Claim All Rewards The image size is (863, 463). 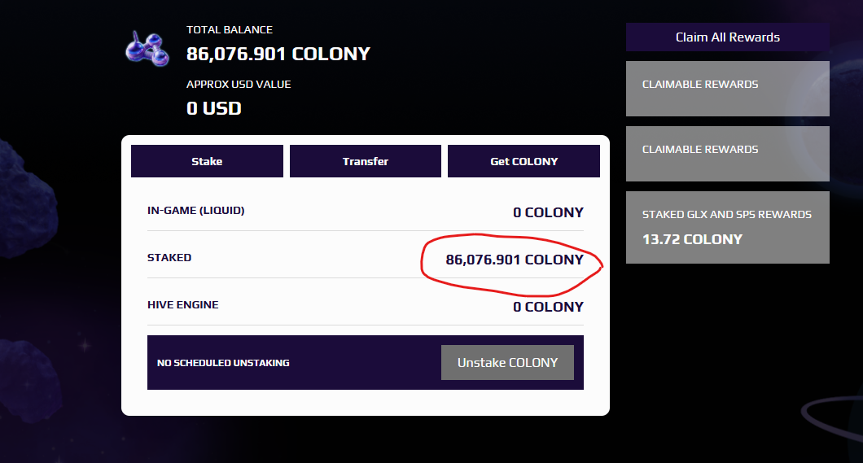728,37
